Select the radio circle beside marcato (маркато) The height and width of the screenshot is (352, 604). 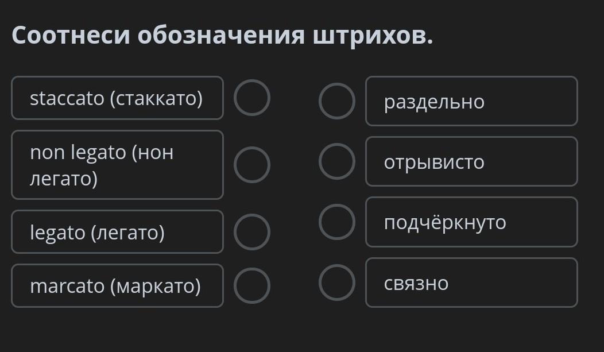pos(251,285)
